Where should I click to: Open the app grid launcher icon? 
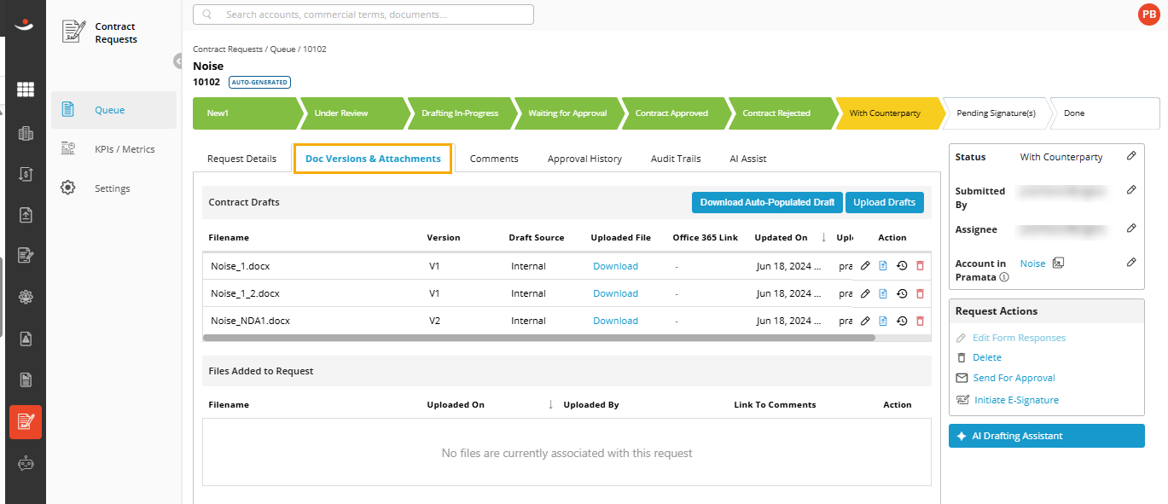click(x=26, y=90)
